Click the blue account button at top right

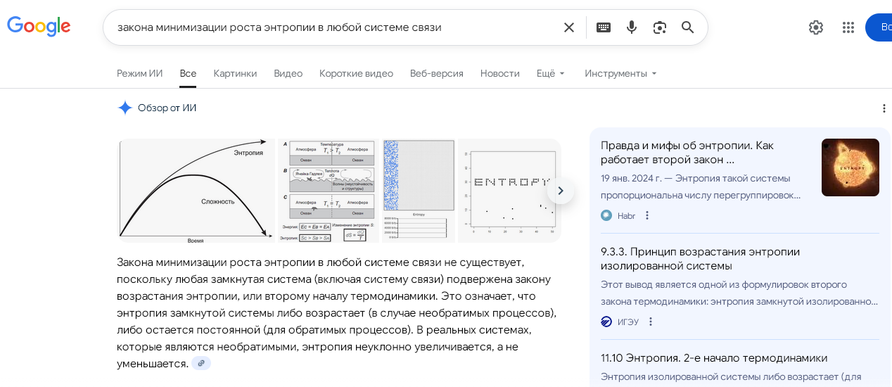pos(879,27)
